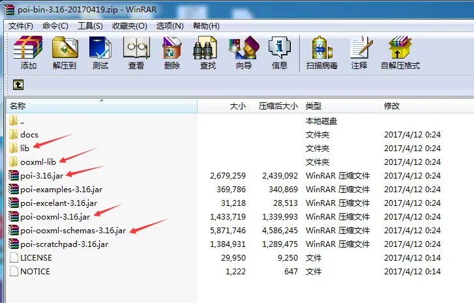Viewport: 474px width, 303px height.
Task: Select the ooxml-lib folder icon
Action: (13, 162)
